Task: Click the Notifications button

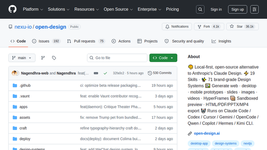Action: [x=177, y=27]
